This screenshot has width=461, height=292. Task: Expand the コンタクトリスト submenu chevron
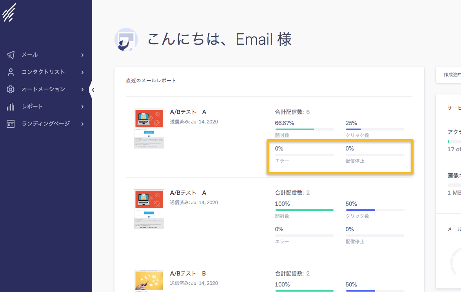[82, 72]
